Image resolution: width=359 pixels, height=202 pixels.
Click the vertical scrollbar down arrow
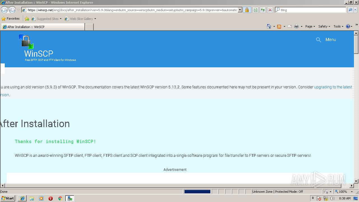[356, 181]
